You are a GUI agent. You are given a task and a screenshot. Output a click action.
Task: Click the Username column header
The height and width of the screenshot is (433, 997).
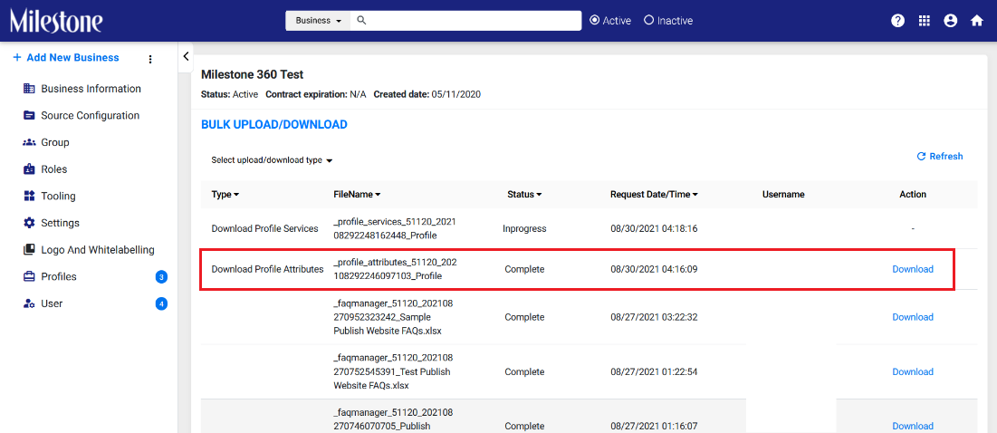tap(783, 195)
